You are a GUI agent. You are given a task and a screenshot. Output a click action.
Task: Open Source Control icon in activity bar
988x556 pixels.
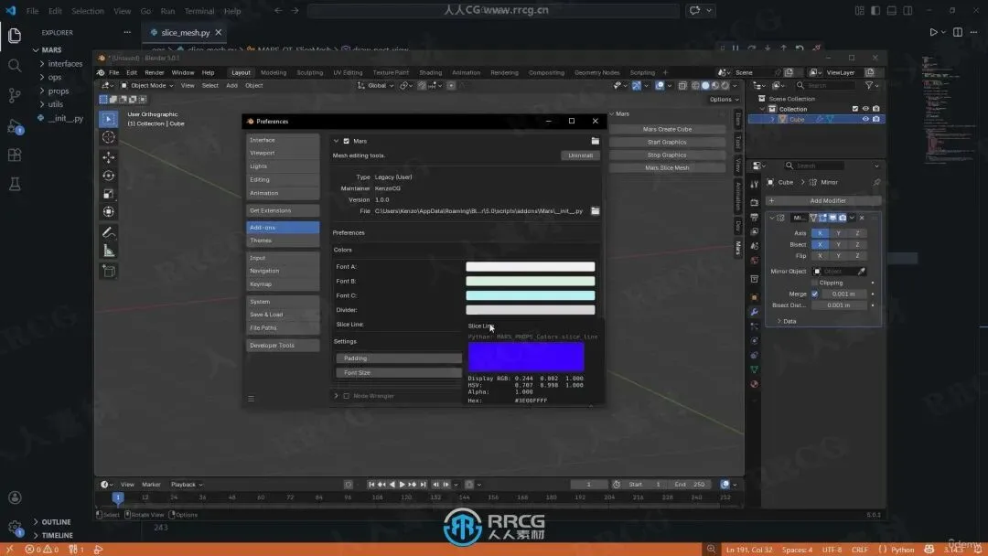pyautogui.click(x=15, y=95)
